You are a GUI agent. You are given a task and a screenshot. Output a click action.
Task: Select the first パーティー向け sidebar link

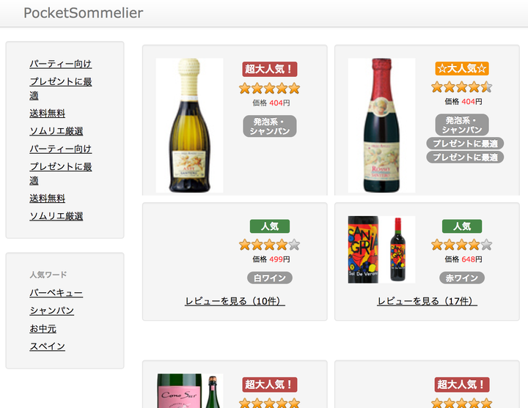coord(61,64)
